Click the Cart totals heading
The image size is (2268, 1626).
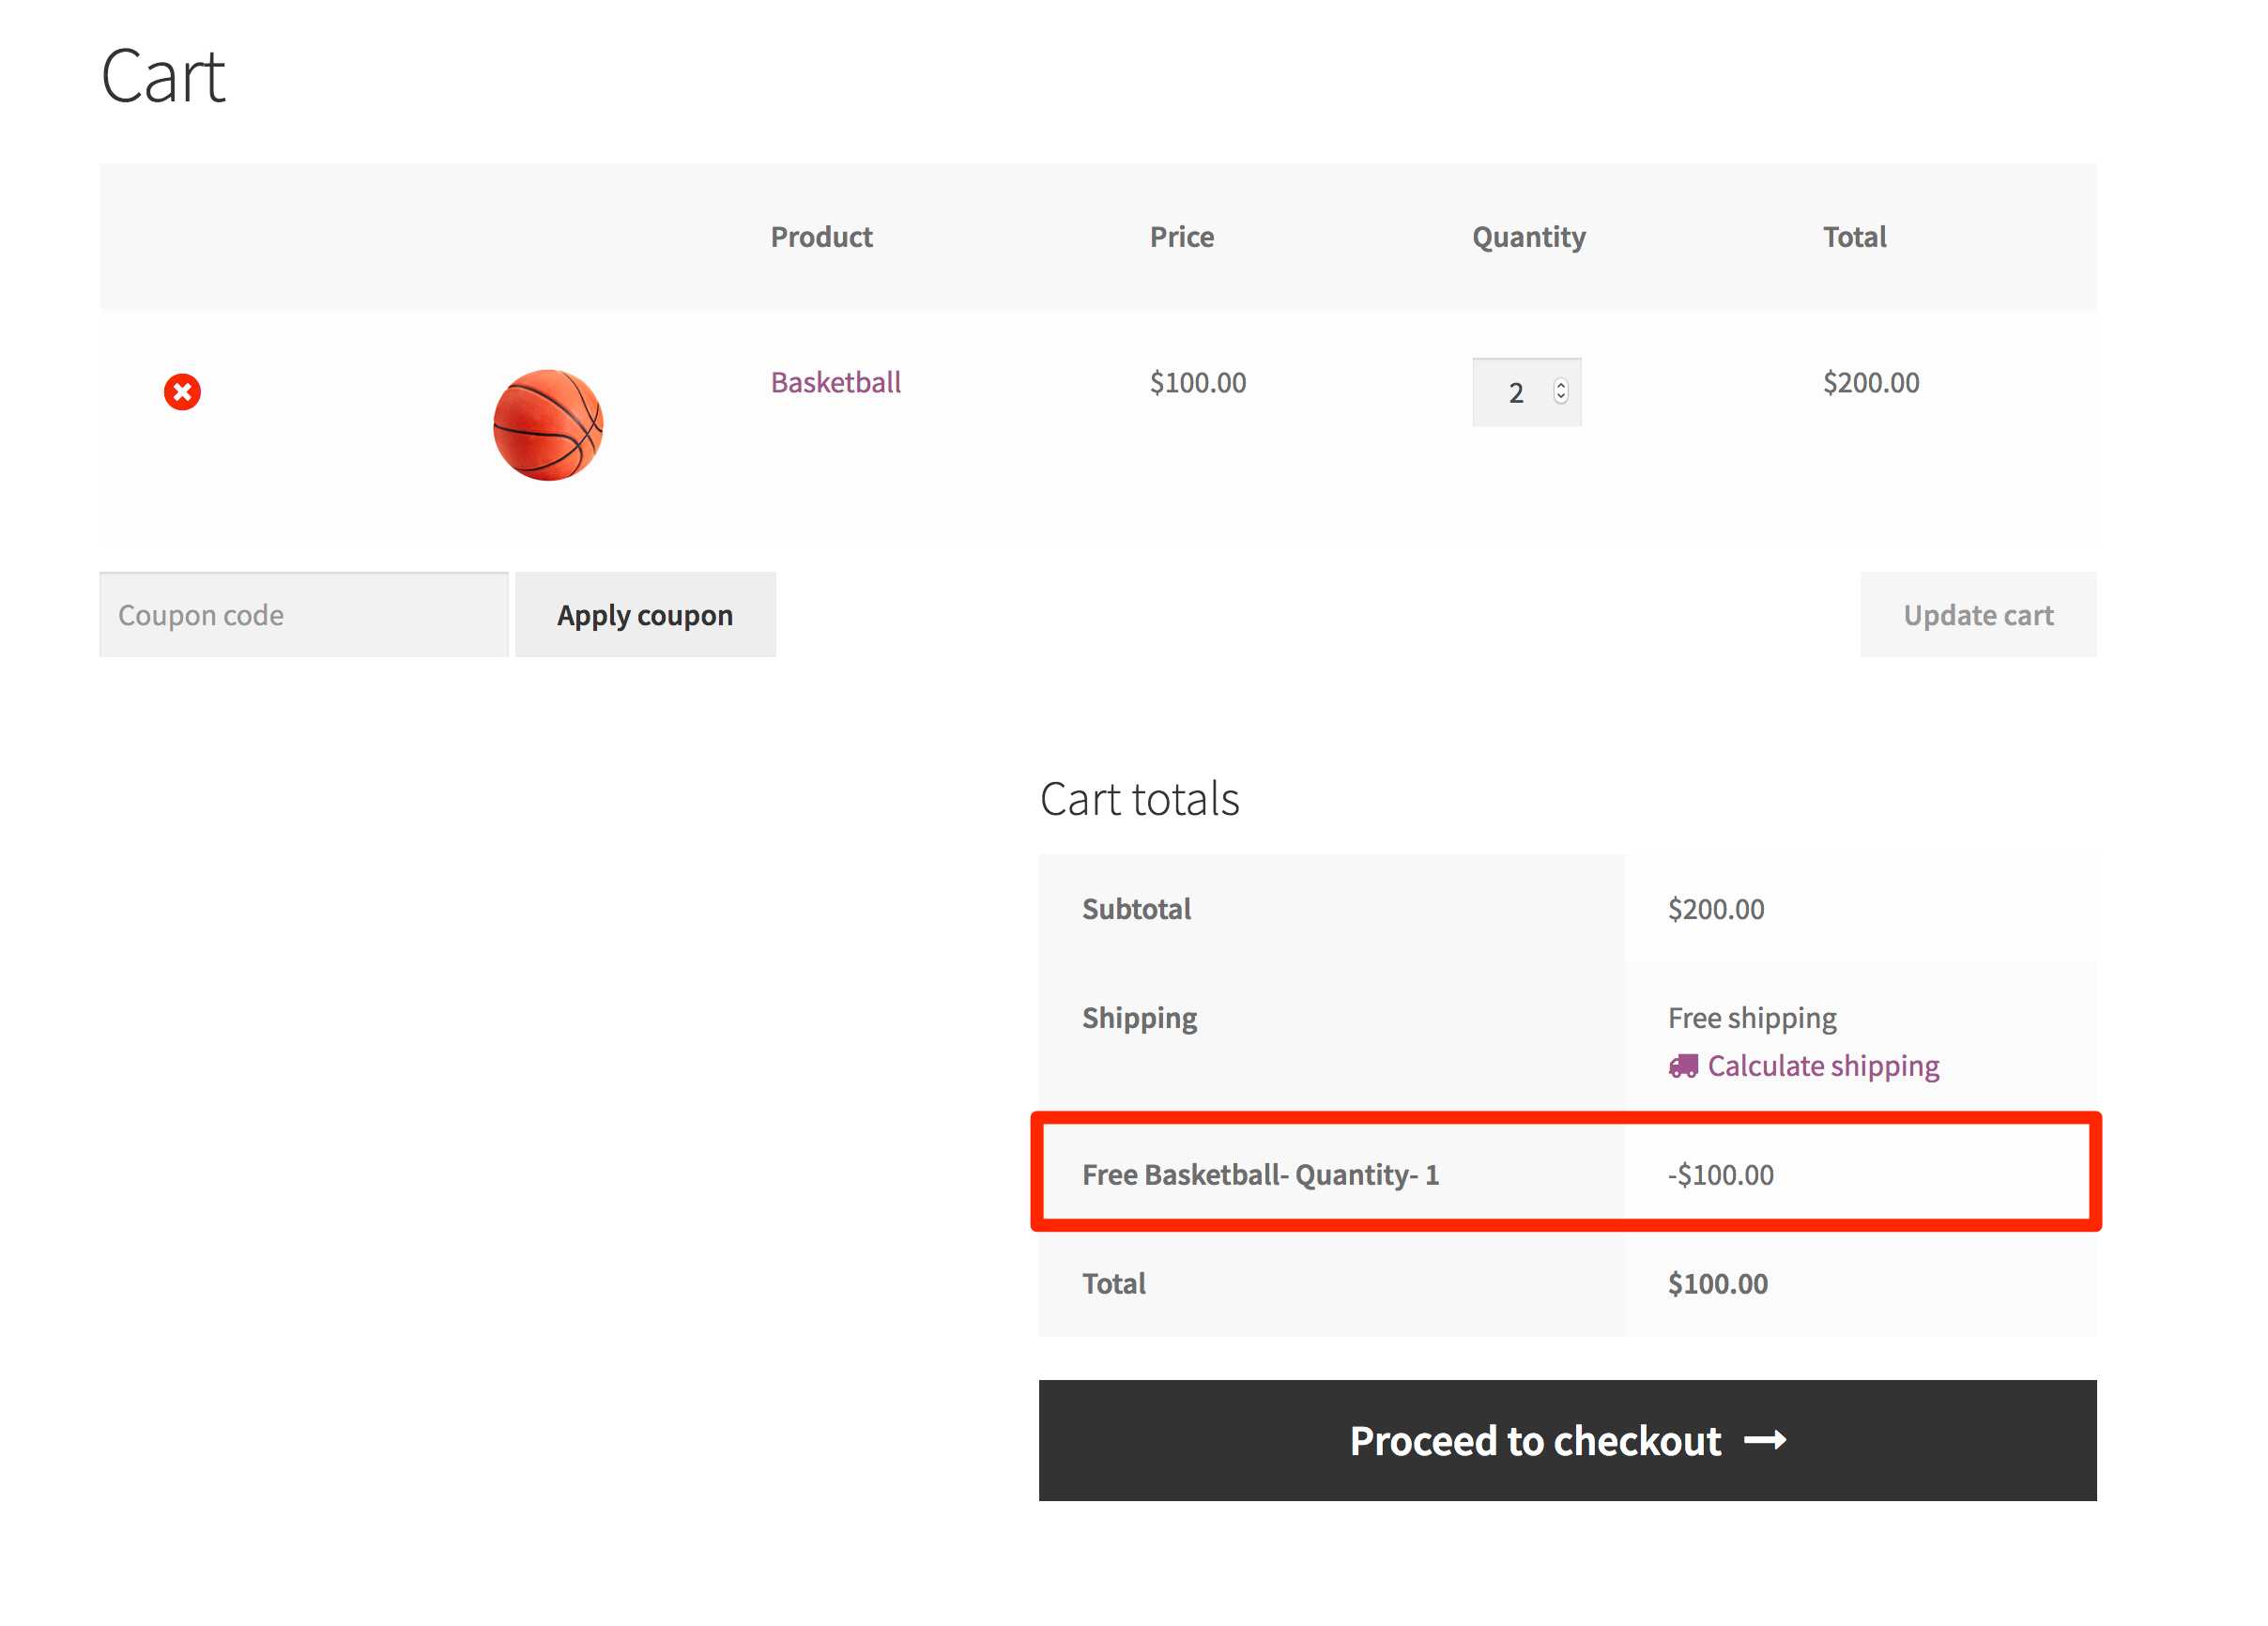coord(1139,799)
